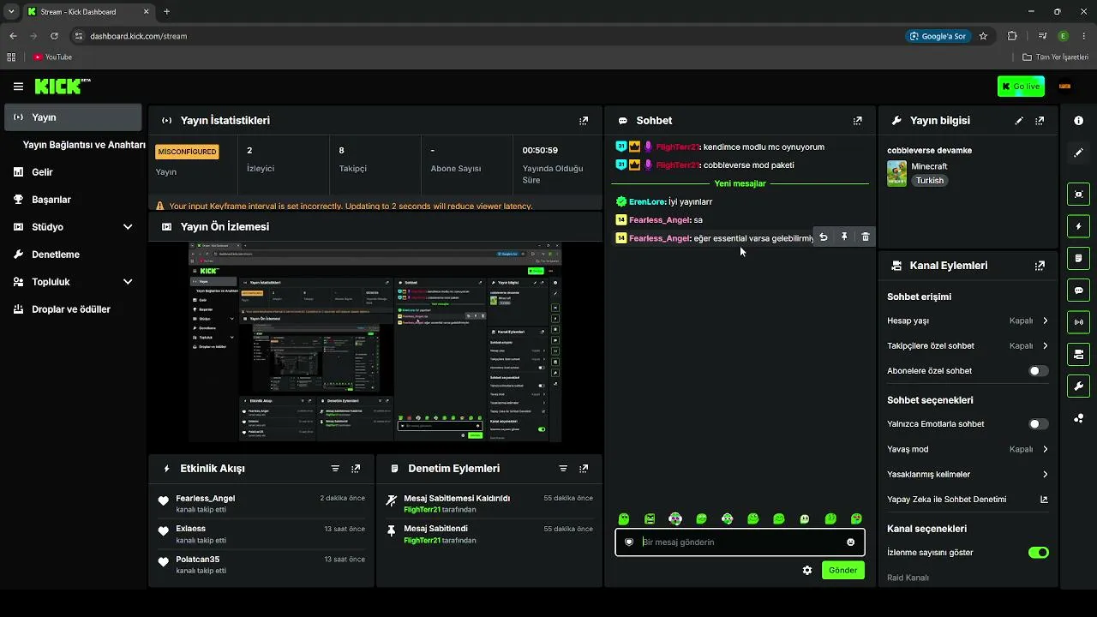Pop out the Kanal Eylemleri panel
Viewport: 1097px width, 617px height.
pyautogui.click(x=1040, y=266)
